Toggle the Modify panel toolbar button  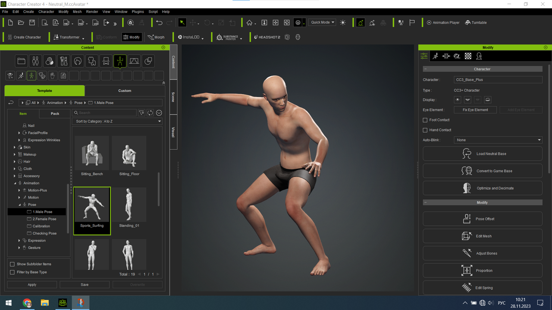click(131, 37)
